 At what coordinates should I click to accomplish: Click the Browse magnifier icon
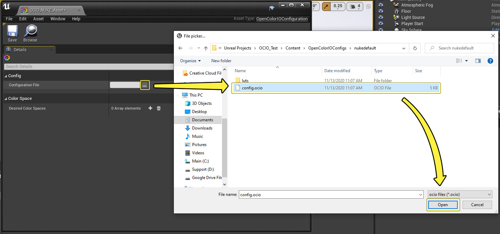click(x=30, y=32)
